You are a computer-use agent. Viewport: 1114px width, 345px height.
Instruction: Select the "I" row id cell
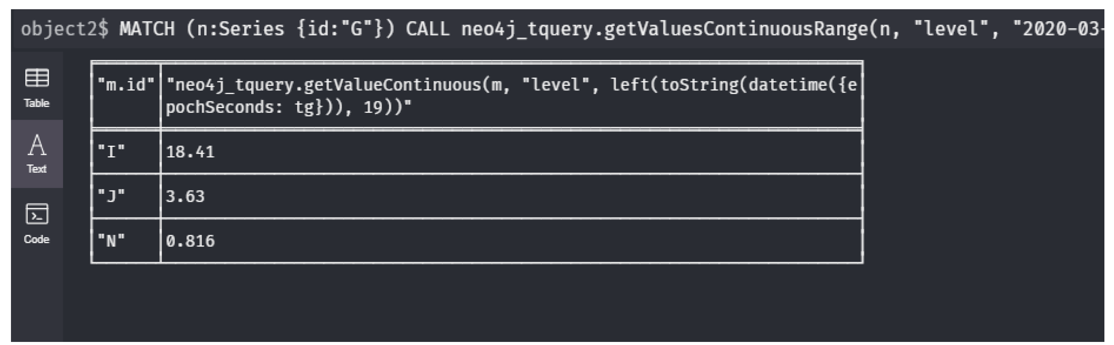click(x=112, y=152)
